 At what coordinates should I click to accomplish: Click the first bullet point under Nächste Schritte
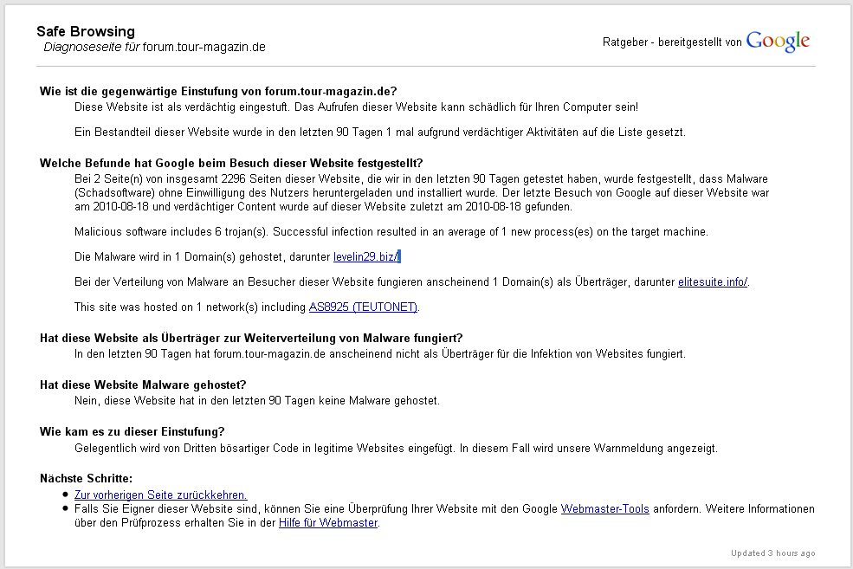tap(65, 495)
